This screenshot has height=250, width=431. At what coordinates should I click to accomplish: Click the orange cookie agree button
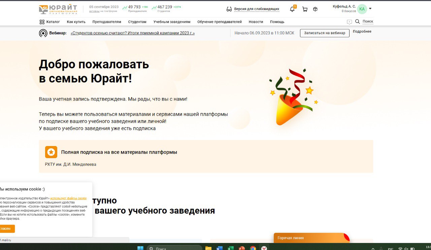(x=7, y=228)
